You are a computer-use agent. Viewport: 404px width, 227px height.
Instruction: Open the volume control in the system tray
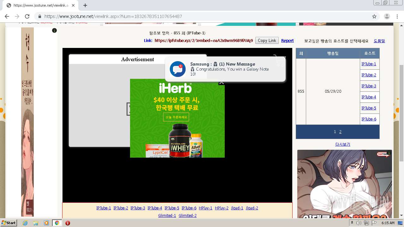tap(359, 223)
